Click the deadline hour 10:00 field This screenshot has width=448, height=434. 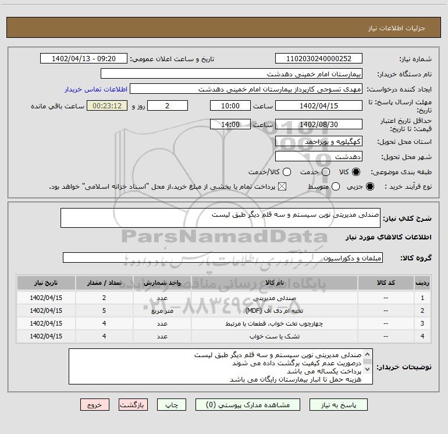tap(230, 105)
